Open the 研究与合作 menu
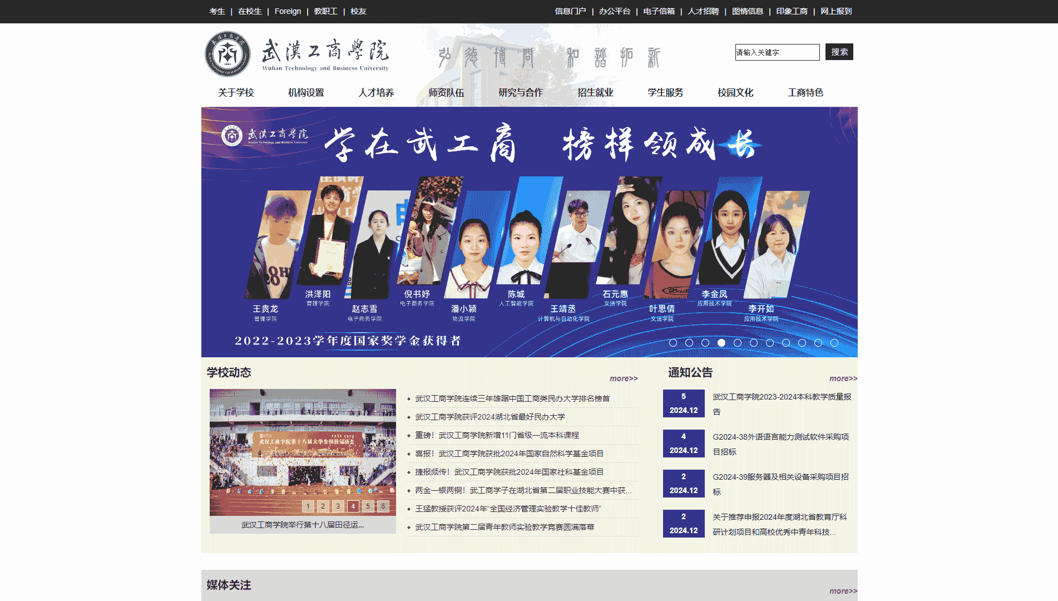Image resolution: width=1058 pixels, height=601 pixels. pos(521,92)
